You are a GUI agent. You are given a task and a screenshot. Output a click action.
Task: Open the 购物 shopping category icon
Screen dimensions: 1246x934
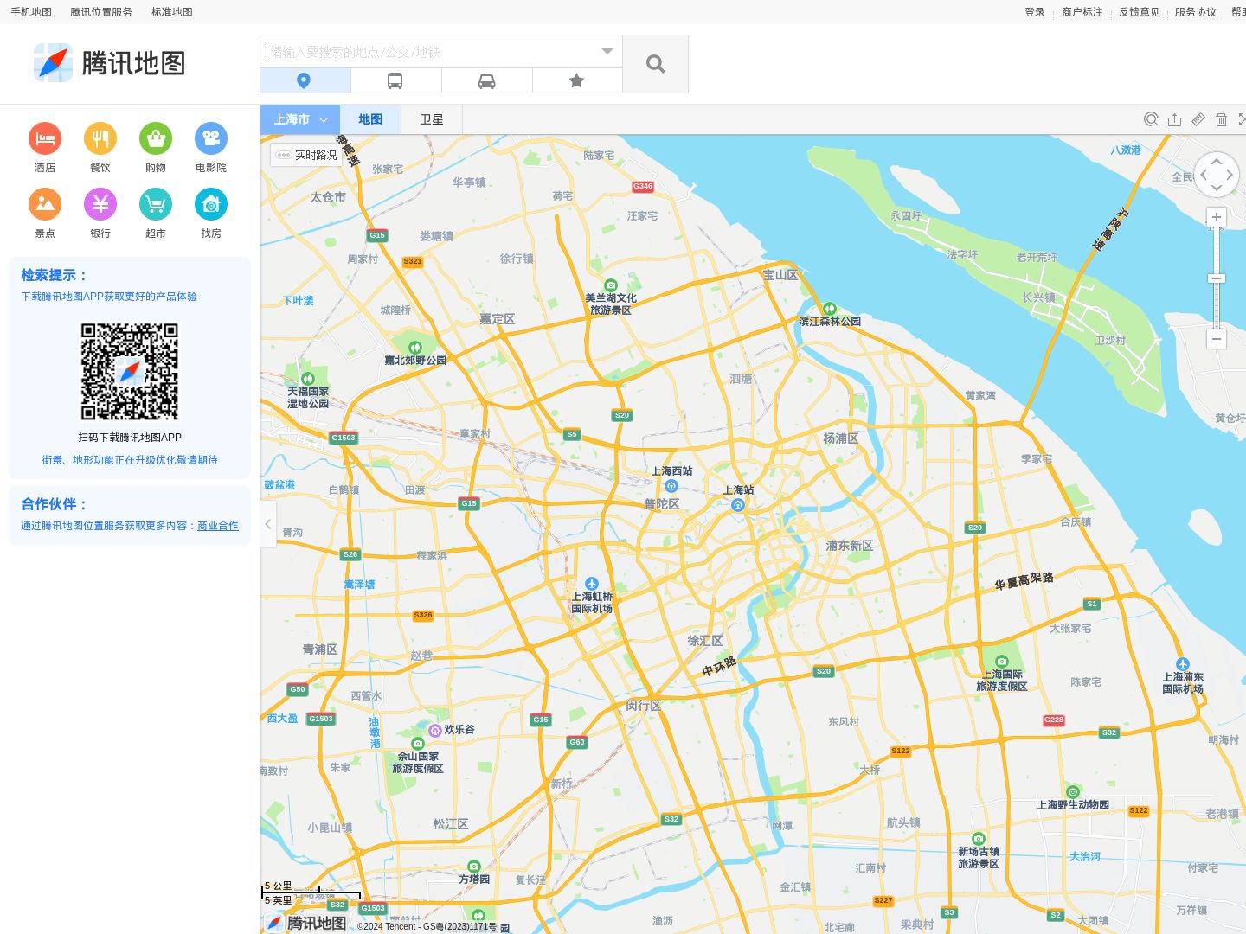[156, 138]
